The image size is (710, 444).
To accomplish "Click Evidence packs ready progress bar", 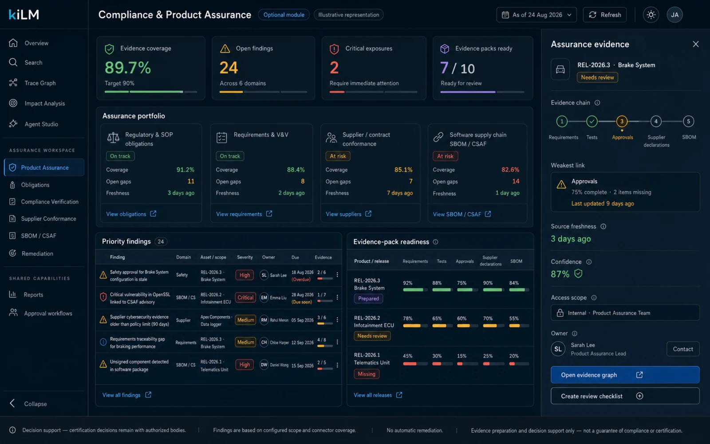I will [482, 92].
